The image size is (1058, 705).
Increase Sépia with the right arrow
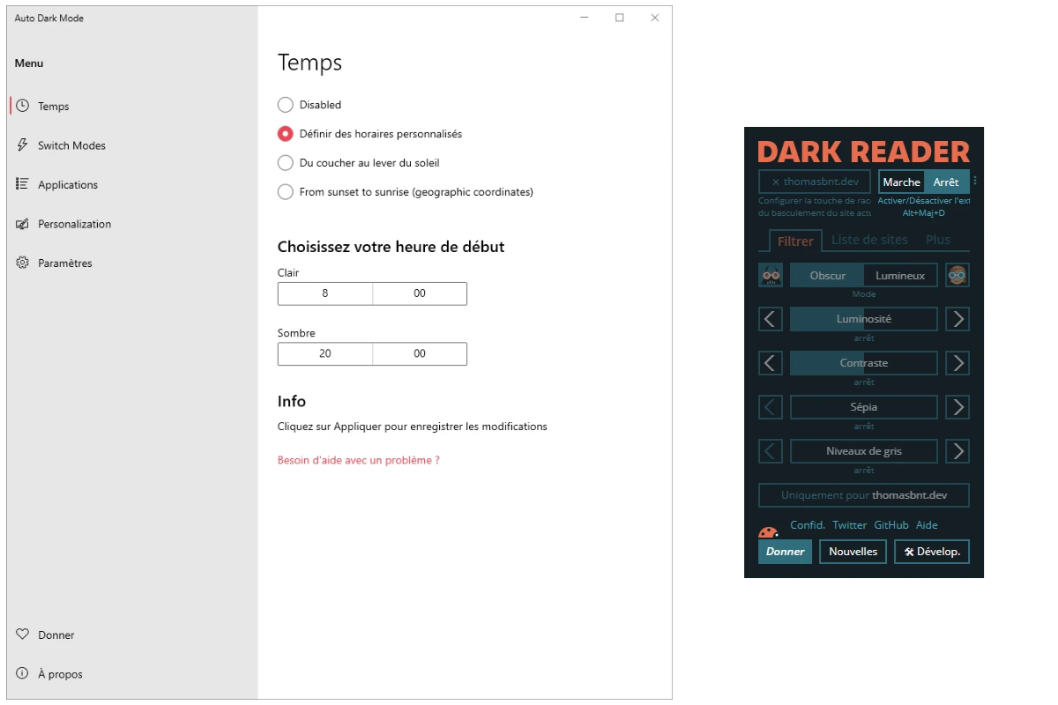tap(957, 407)
